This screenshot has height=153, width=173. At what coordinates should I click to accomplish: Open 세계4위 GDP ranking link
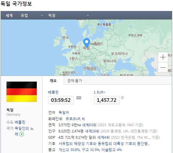103,137
